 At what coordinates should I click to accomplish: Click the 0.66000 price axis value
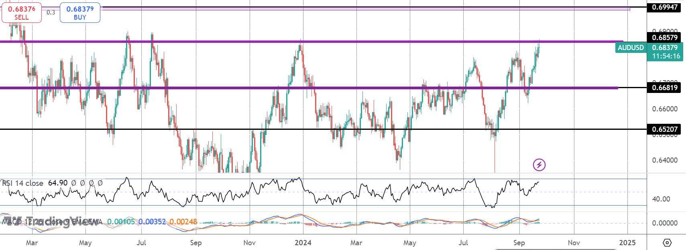tap(665, 109)
